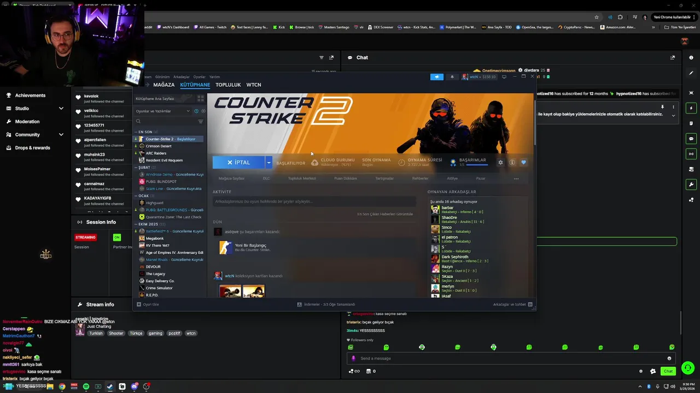700x393 pixels.
Task: Select ARC Raiders in the library list
Action: click(x=156, y=153)
